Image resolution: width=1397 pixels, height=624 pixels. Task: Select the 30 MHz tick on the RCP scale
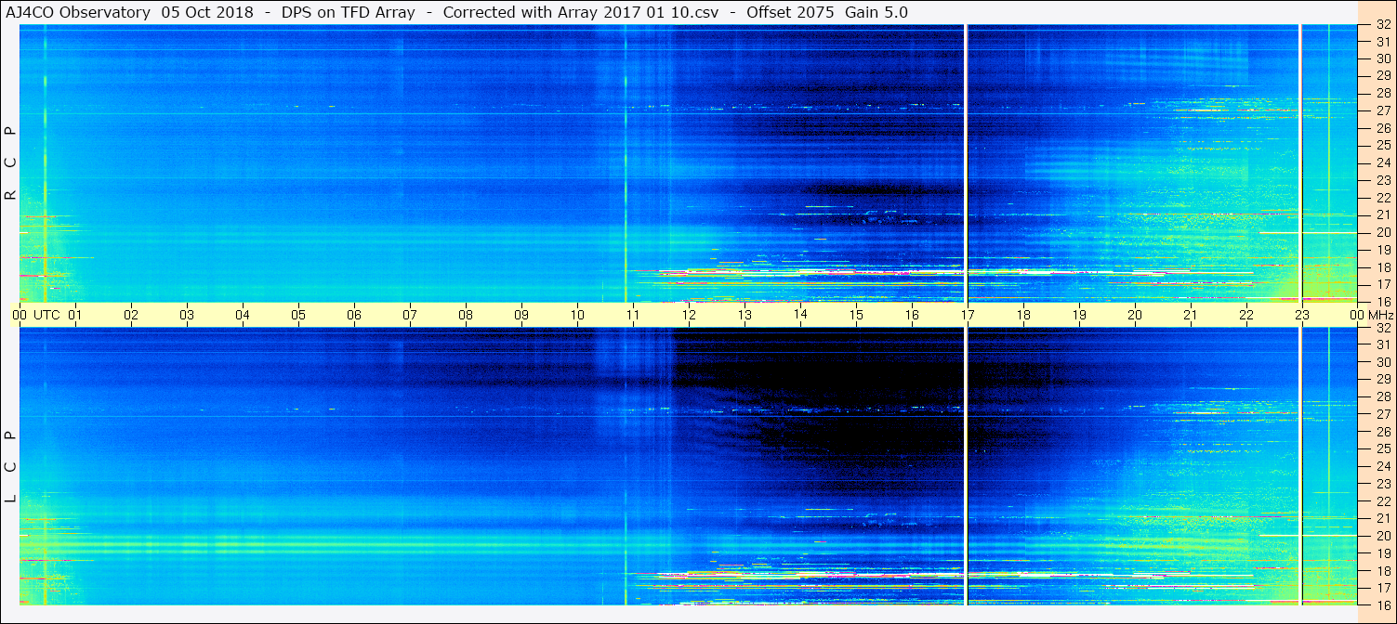[x=1383, y=58]
